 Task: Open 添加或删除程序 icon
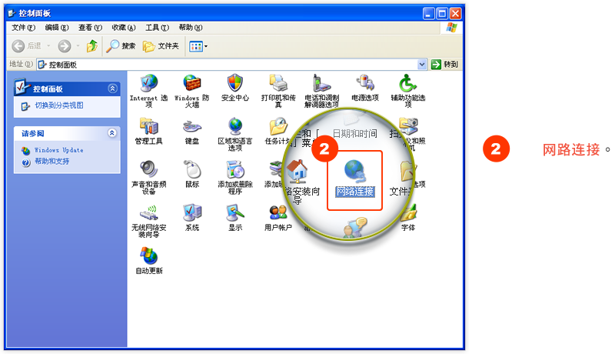tap(235, 169)
